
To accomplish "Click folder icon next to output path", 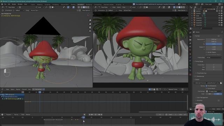I will [221, 83].
